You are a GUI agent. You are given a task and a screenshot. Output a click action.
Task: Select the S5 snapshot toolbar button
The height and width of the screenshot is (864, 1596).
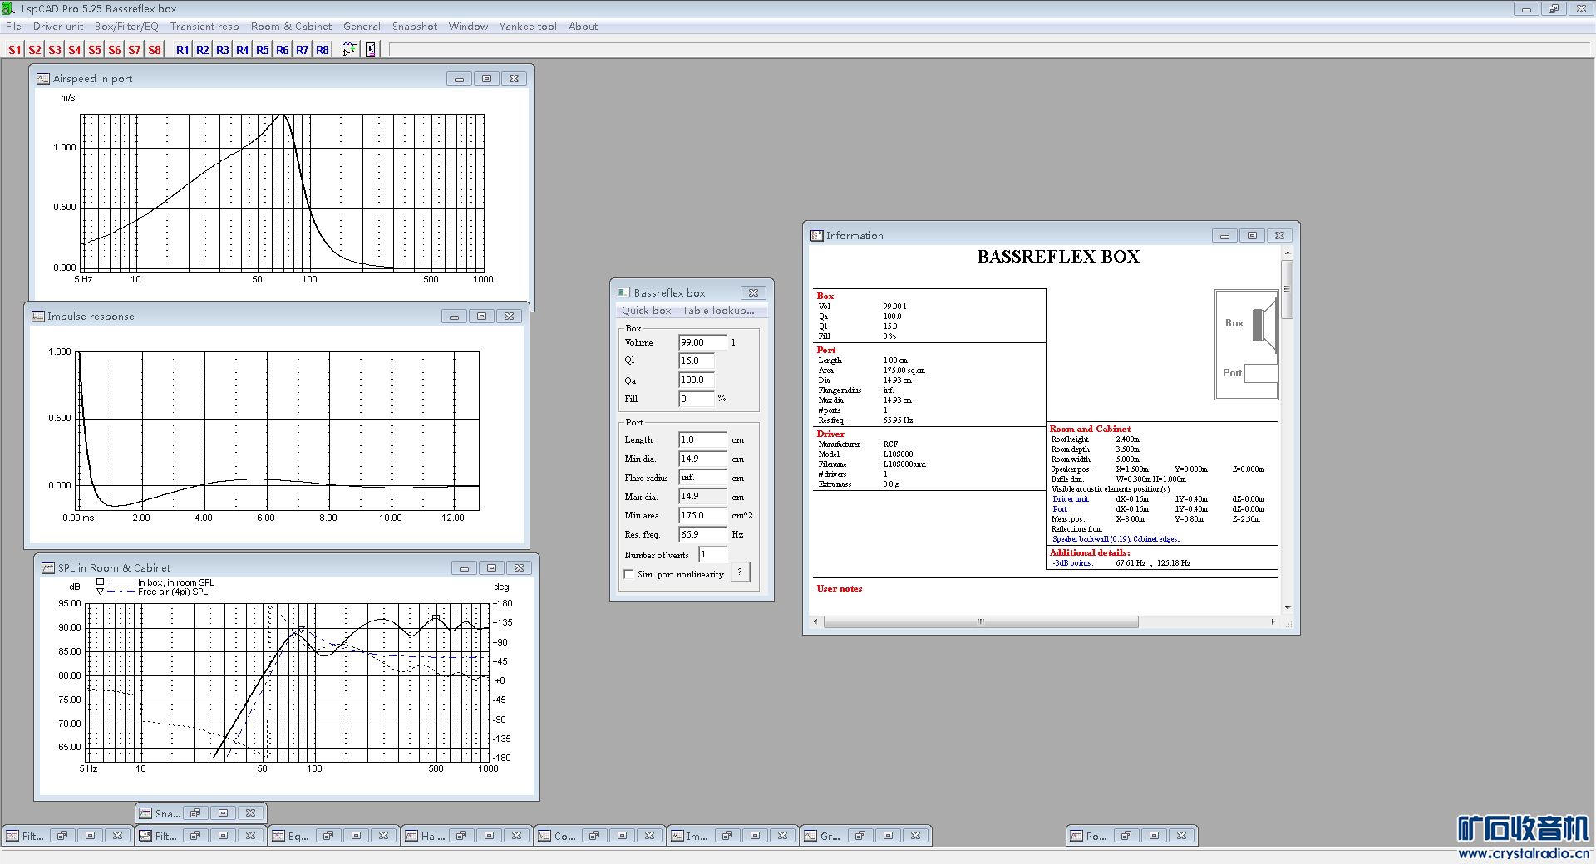94,50
